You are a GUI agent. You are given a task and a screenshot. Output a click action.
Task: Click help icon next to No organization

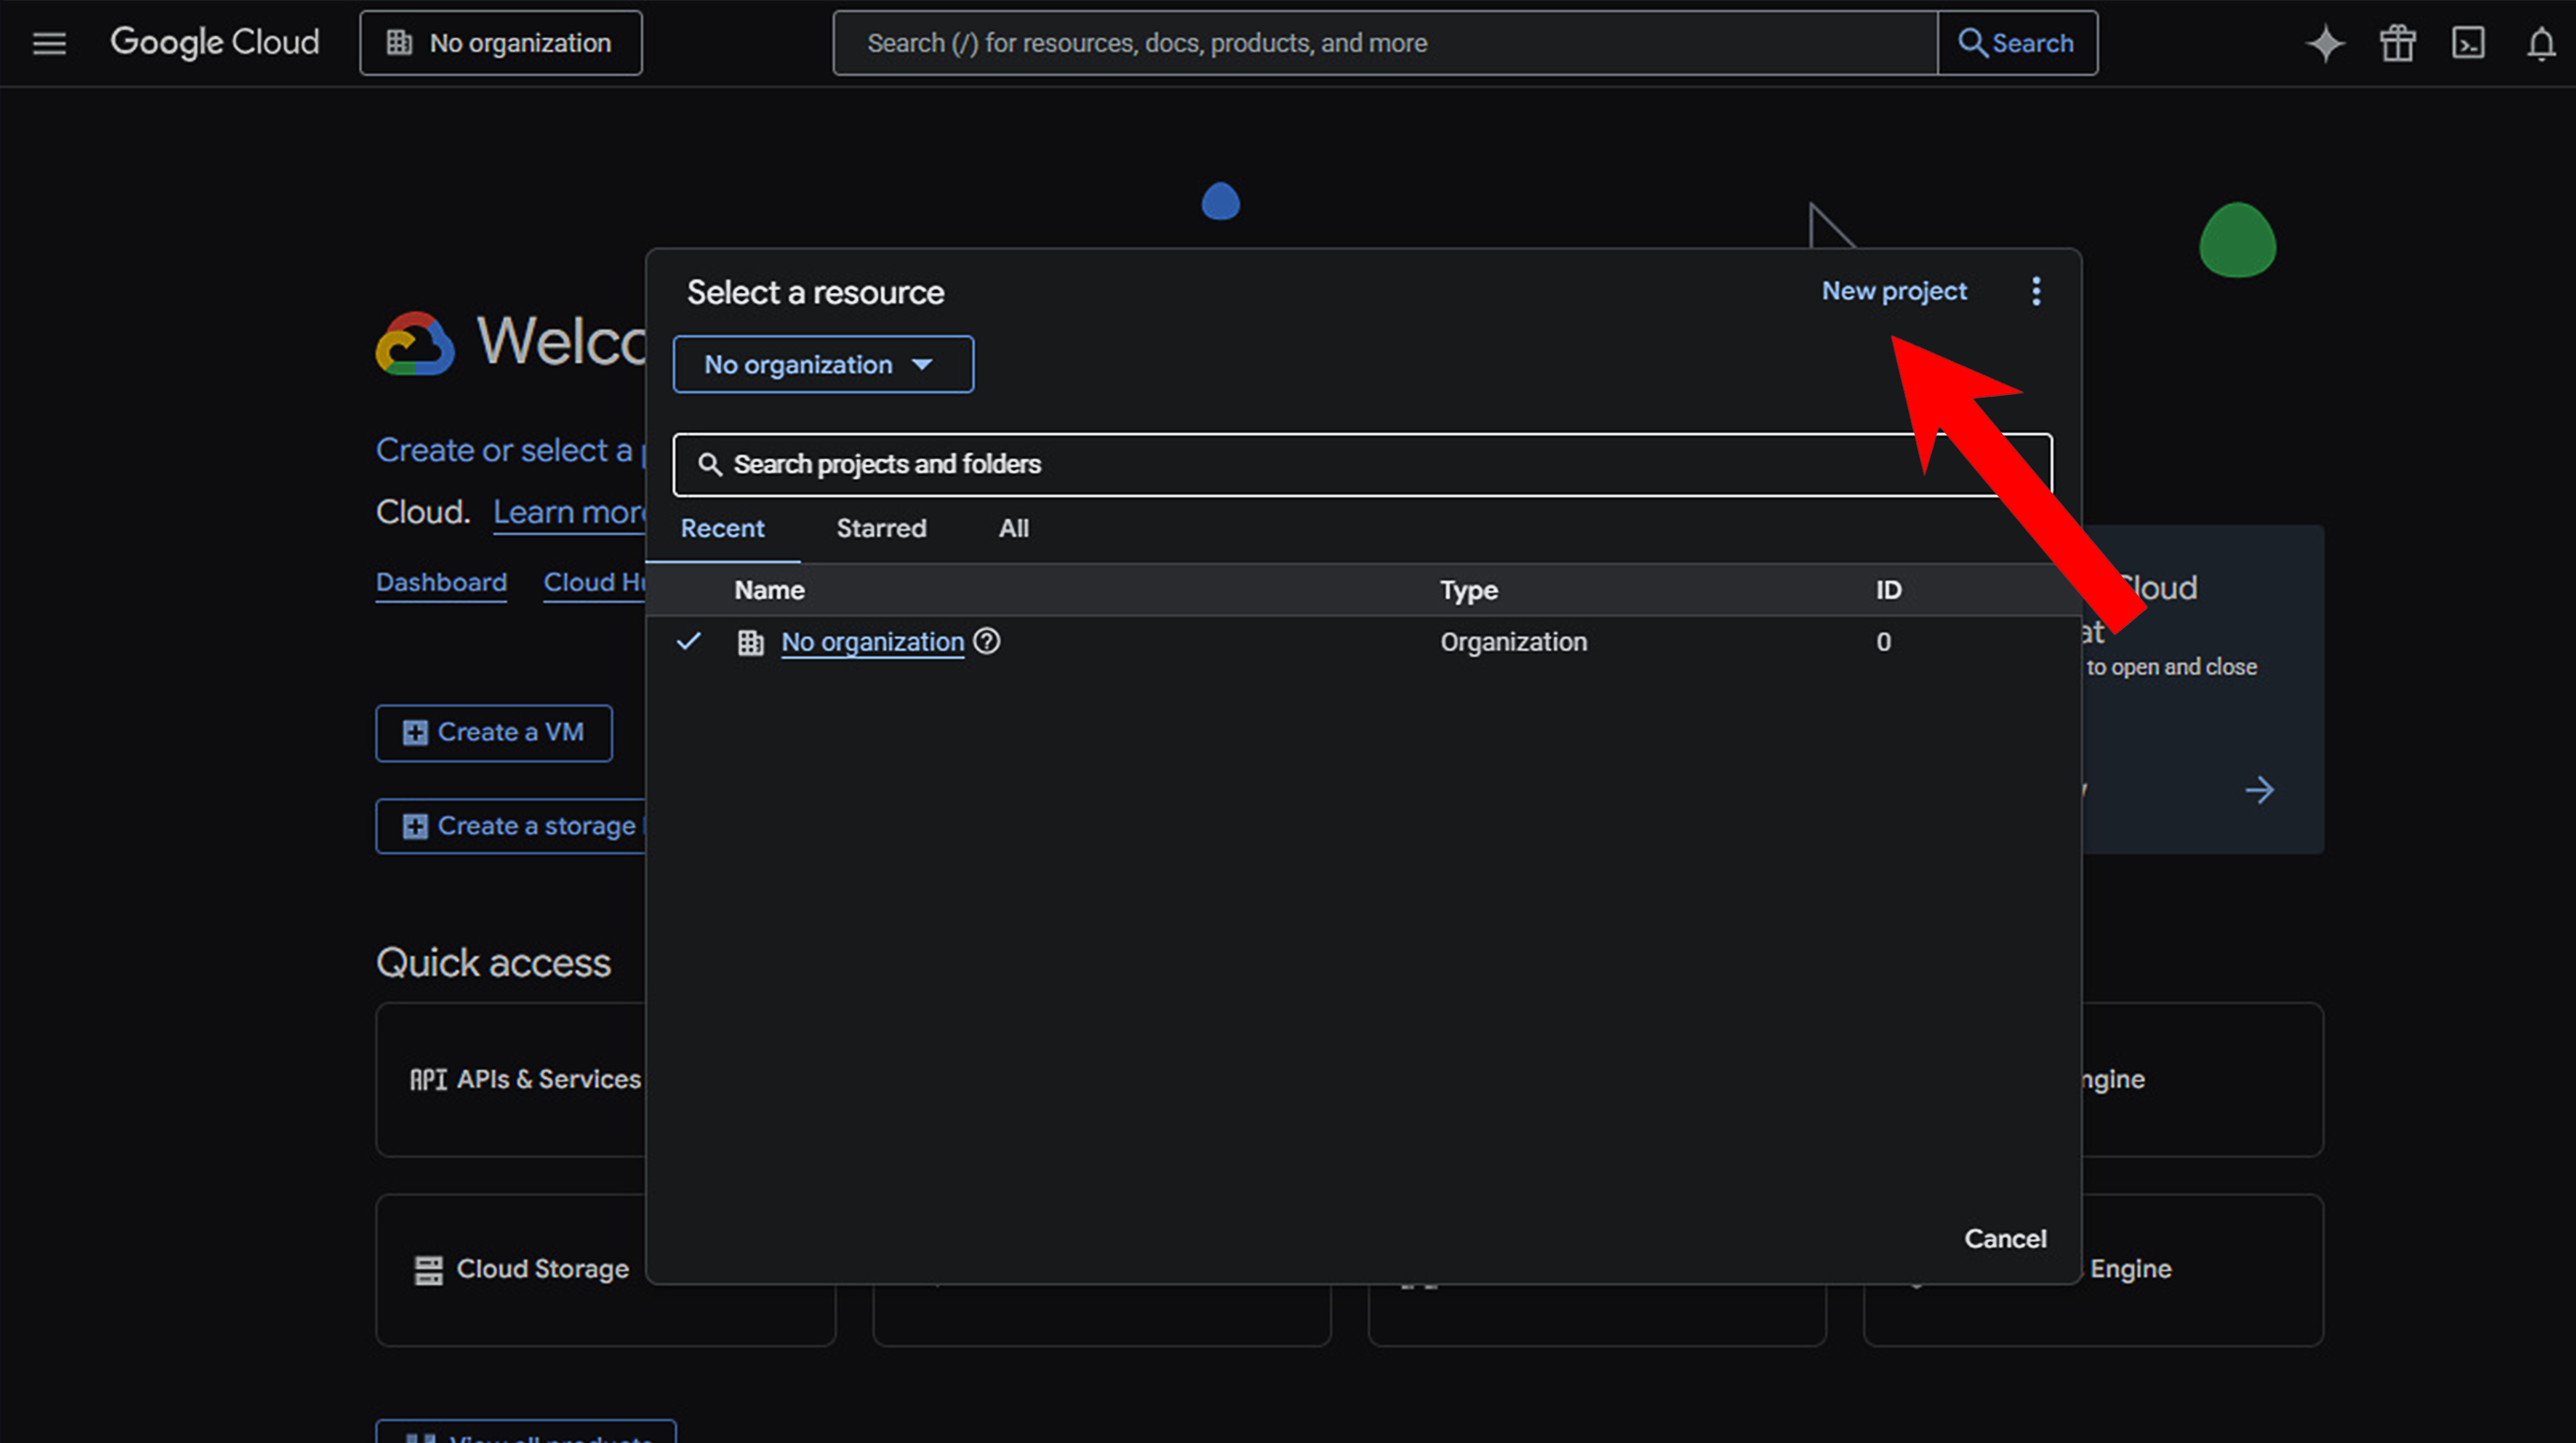coord(987,641)
